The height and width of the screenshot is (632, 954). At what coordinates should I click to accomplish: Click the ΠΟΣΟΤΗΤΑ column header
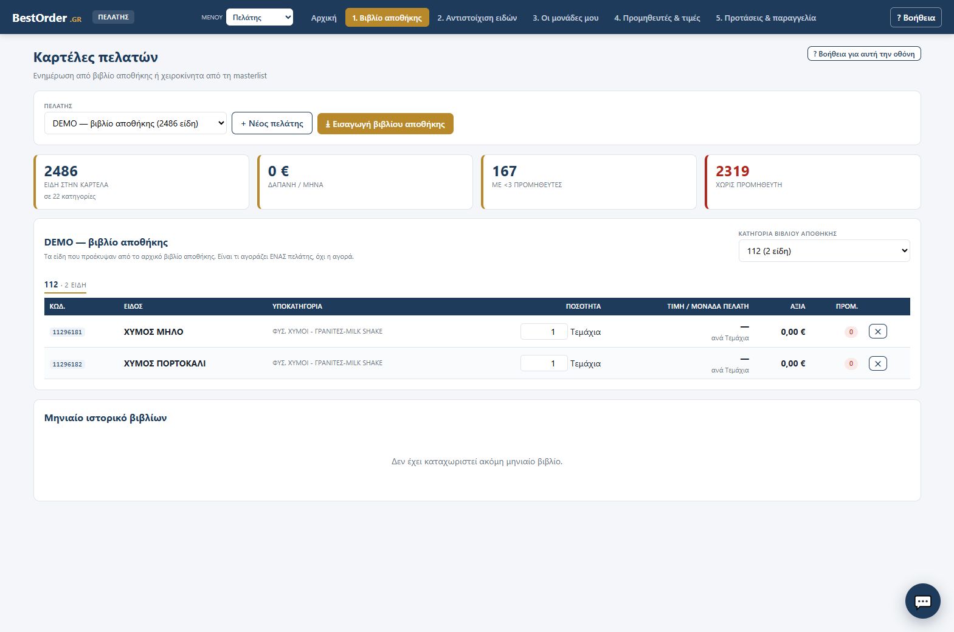(x=583, y=306)
